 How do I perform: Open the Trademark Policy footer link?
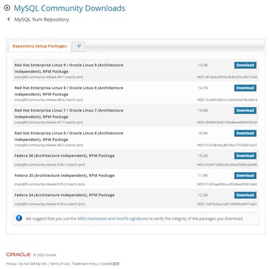(85, 264)
